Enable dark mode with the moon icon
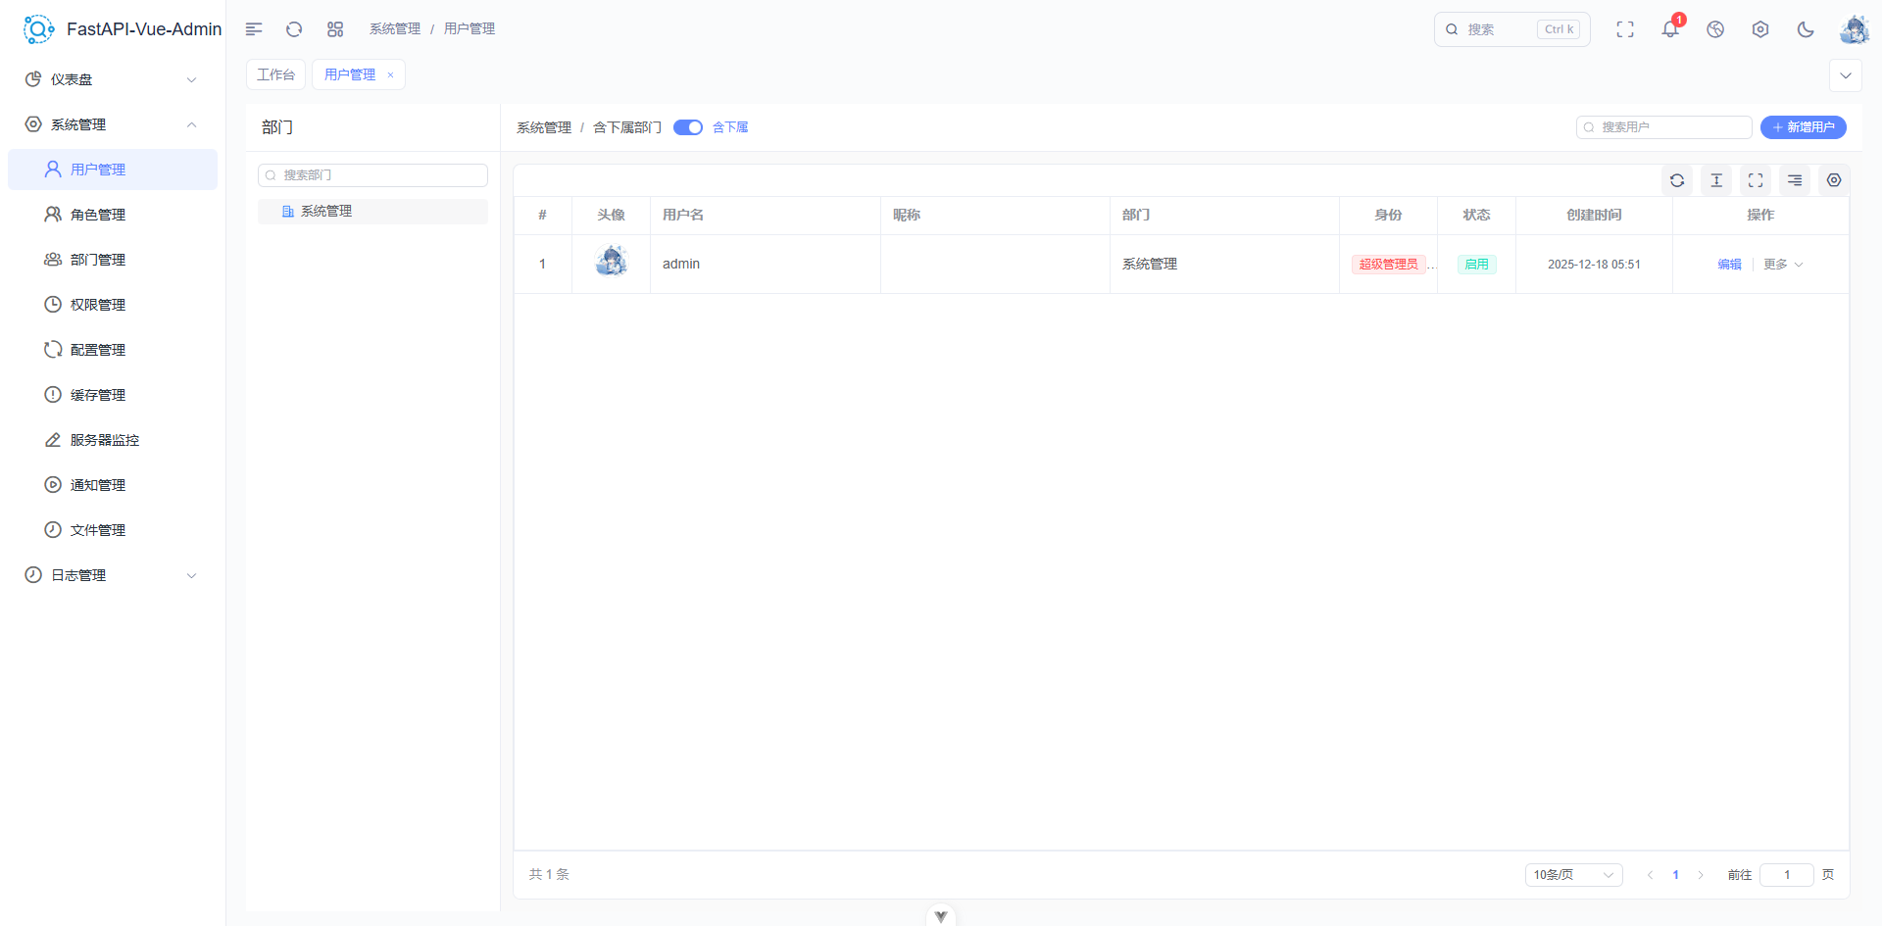1882x926 pixels. [x=1806, y=29]
